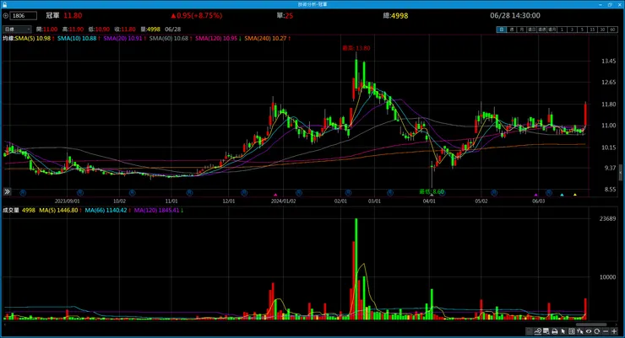Click the minus zoom-out icon

pyautogui.click(x=606, y=331)
